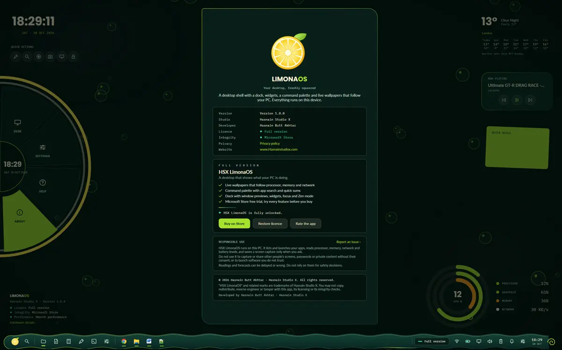
Task: Open the search quick action
Action: [x=27, y=57]
